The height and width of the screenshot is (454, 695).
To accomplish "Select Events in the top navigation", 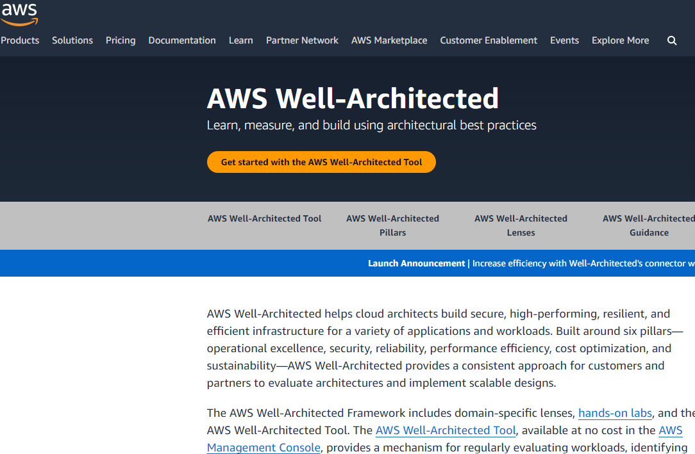I will pyautogui.click(x=564, y=40).
